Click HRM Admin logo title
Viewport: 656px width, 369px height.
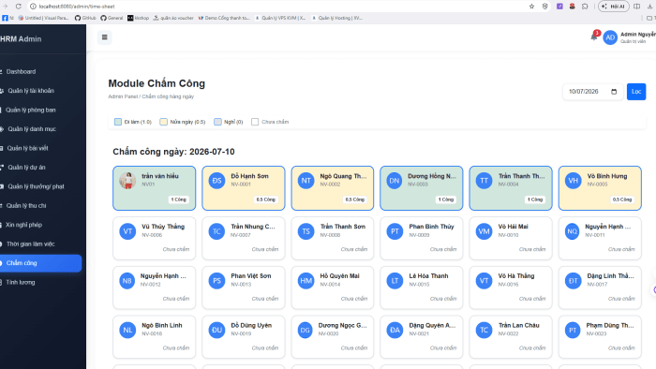(21, 38)
